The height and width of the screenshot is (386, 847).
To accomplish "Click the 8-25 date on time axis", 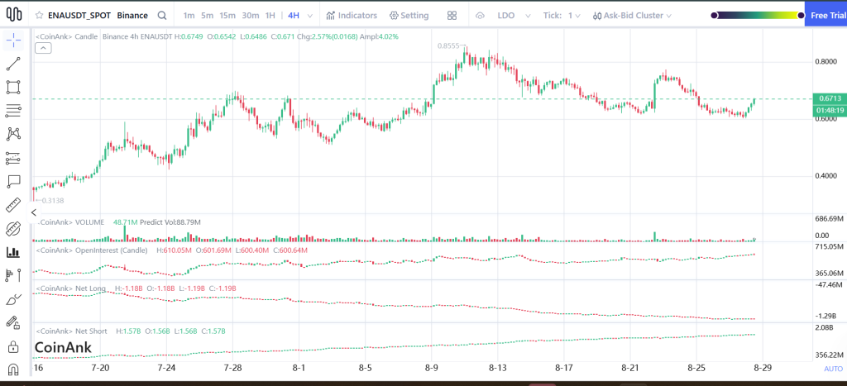I will click(696, 368).
